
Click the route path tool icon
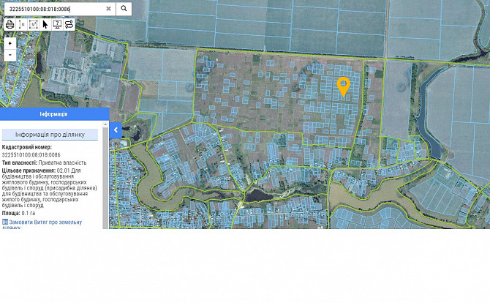pyautogui.click(x=69, y=24)
